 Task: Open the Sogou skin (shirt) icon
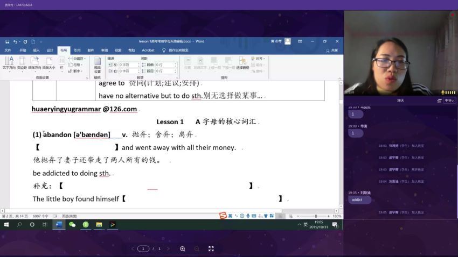[266, 216]
